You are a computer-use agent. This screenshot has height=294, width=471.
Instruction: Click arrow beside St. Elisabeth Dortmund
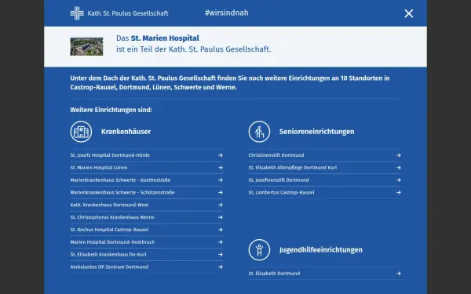point(398,274)
